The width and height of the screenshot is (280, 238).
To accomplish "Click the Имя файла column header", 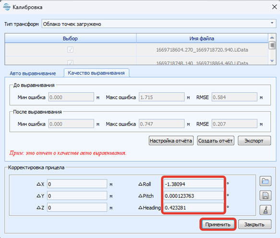I will 202,38.
